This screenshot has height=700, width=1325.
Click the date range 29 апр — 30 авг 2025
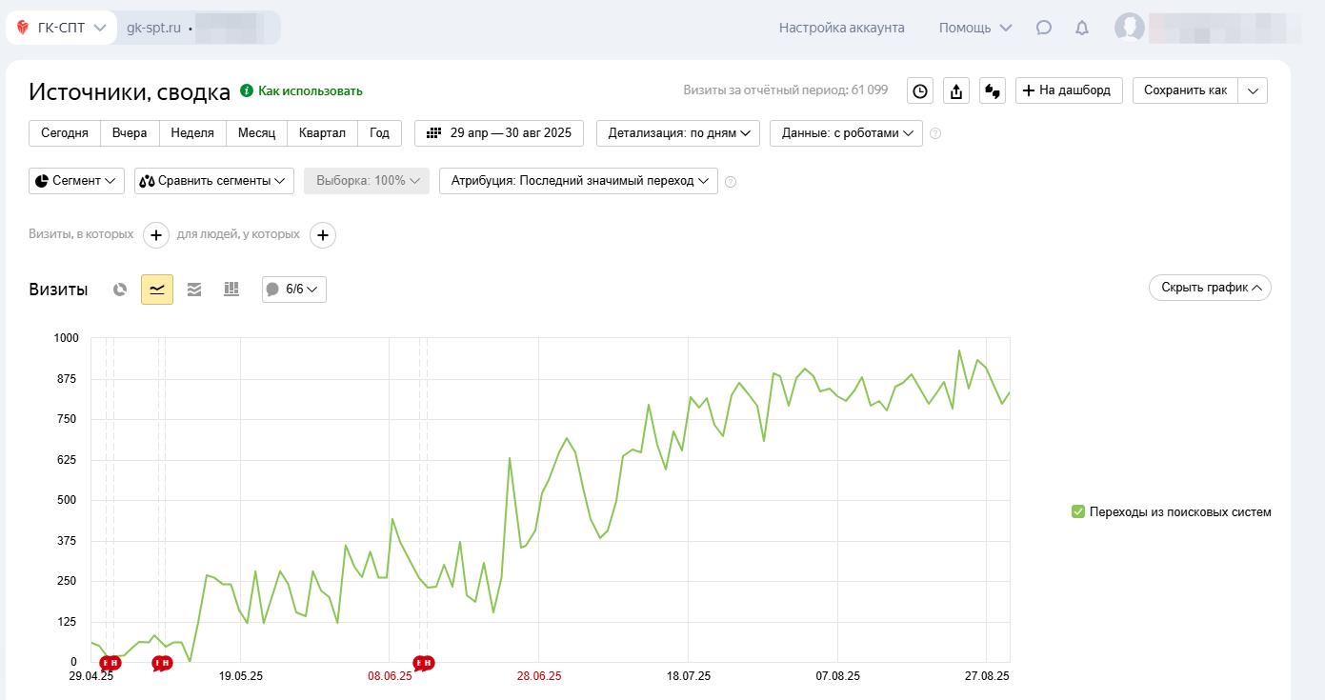coord(499,133)
